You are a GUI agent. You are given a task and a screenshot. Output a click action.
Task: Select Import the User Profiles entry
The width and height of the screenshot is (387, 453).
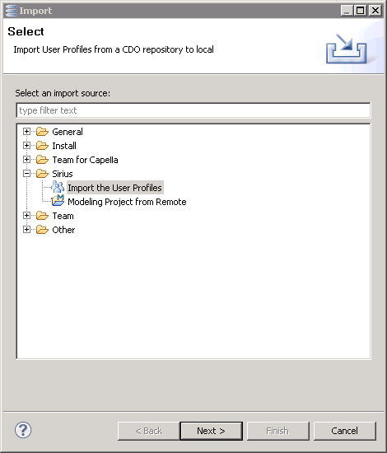pyautogui.click(x=114, y=188)
